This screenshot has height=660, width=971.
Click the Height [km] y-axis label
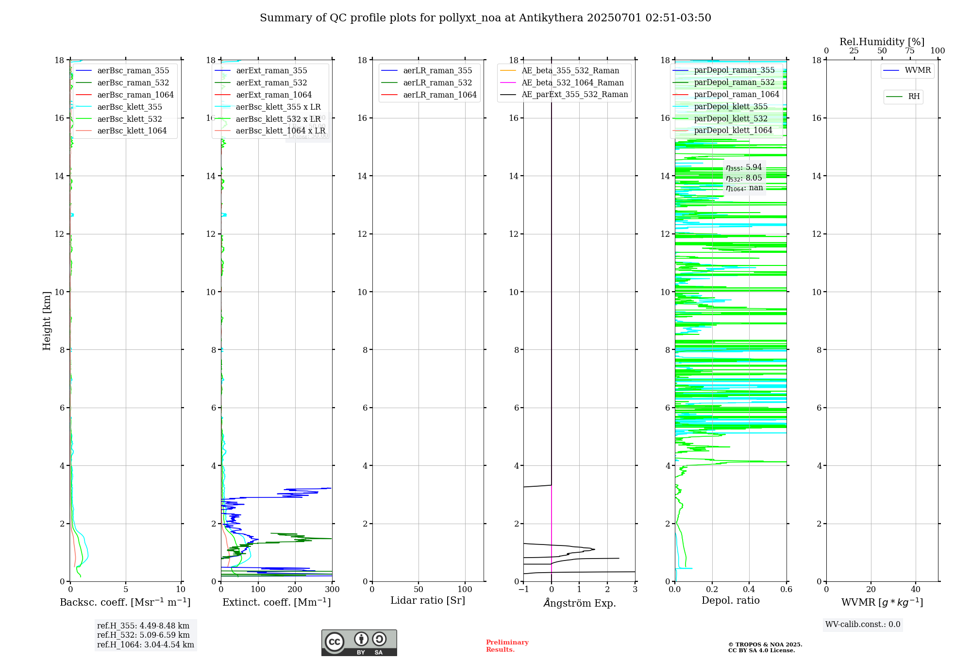pyautogui.click(x=47, y=321)
